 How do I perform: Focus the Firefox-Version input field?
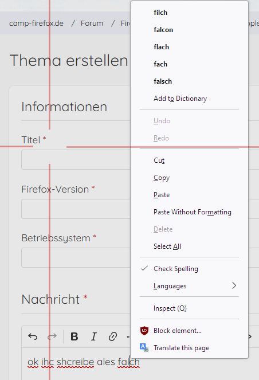coord(76,209)
